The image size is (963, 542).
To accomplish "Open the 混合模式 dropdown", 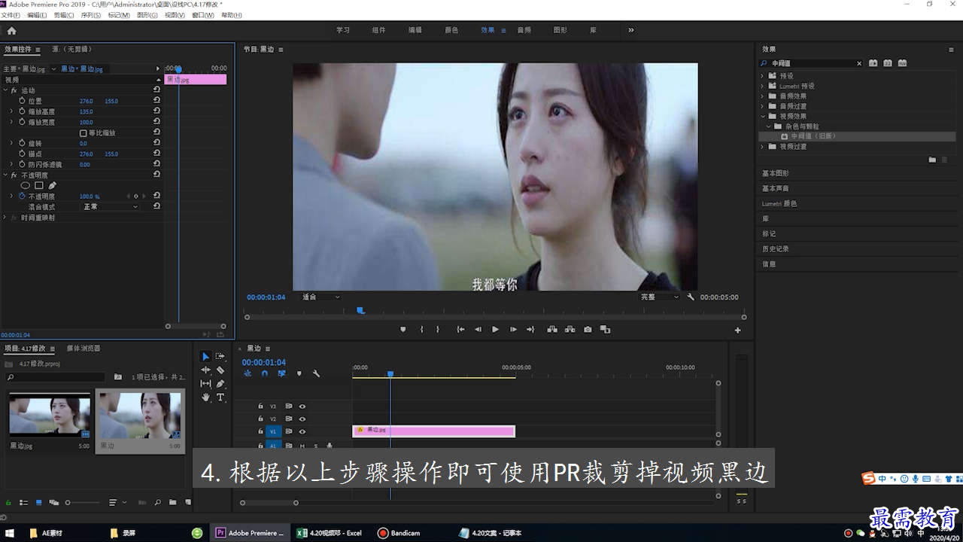I will [x=110, y=206].
